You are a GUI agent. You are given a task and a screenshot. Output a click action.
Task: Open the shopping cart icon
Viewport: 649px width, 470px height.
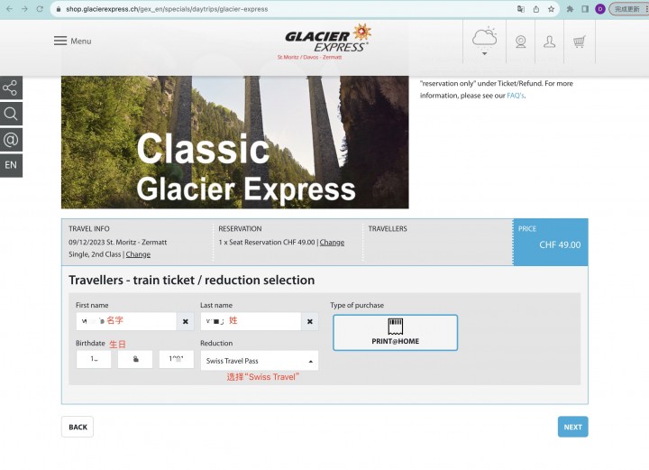579,41
